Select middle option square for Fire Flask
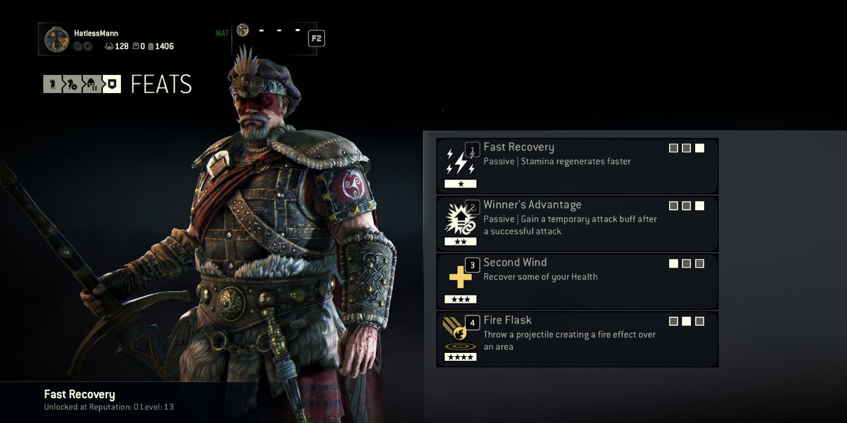Viewport: 847px width, 423px height. tap(686, 321)
